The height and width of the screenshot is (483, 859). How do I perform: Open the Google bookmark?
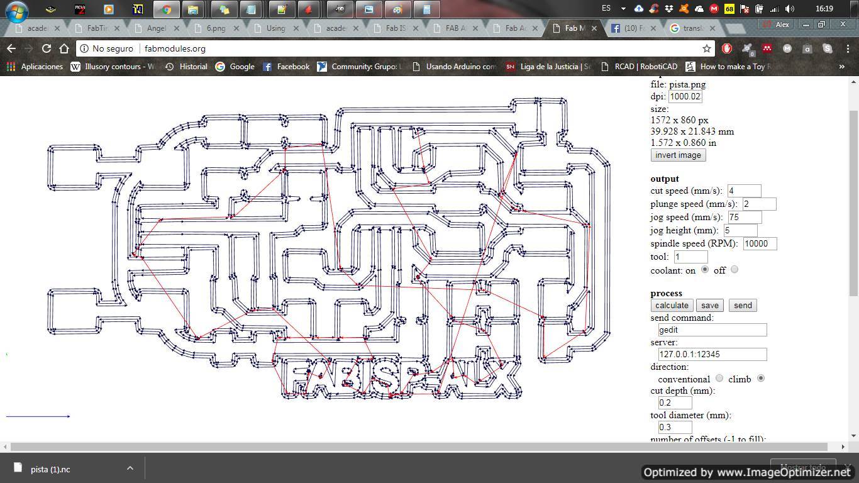(235, 66)
